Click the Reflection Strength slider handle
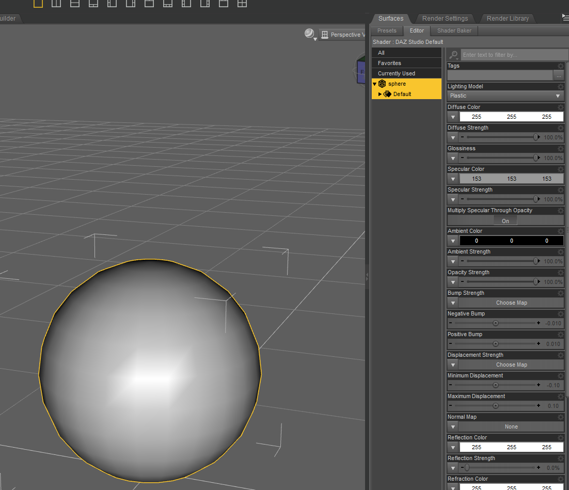569x490 pixels. [467, 468]
